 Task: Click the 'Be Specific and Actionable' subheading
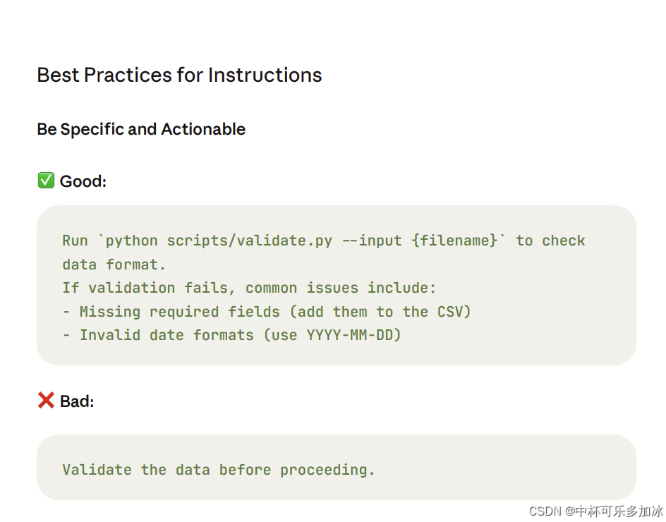(x=141, y=129)
